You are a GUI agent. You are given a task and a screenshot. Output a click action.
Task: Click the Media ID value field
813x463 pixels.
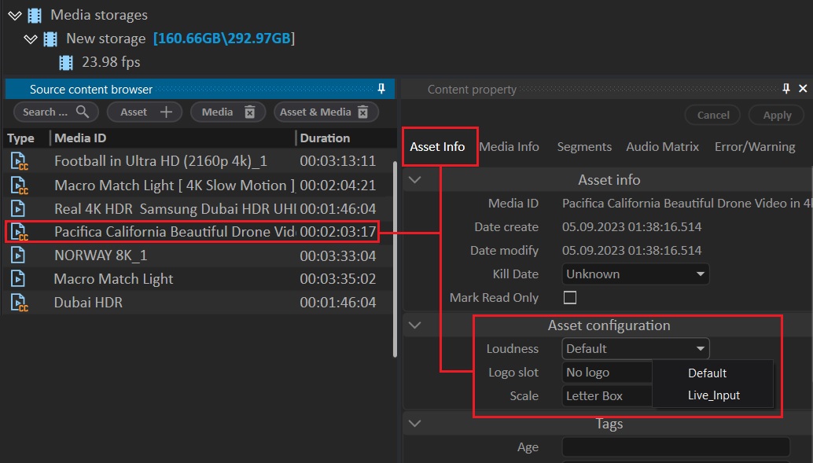pyautogui.click(x=686, y=204)
